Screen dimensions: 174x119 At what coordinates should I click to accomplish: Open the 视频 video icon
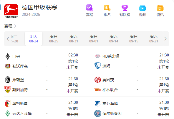pos(142,8)
